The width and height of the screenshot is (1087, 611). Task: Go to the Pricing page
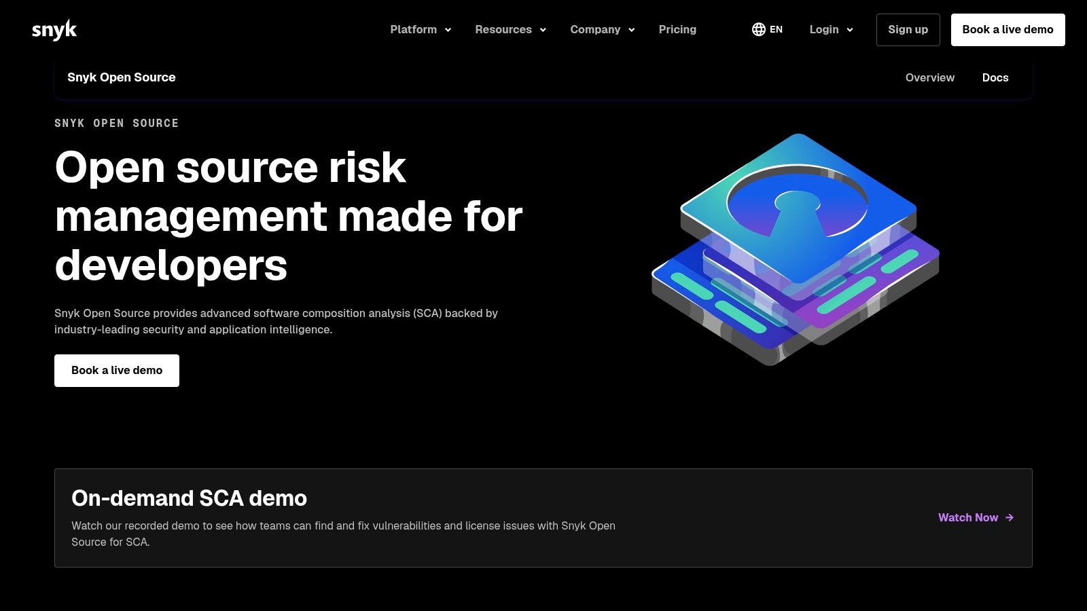coord(677,29)
